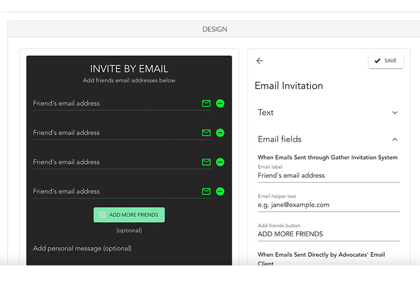Click the ADD MORE FRIENDS button
Screen dimensions: 420x285
(129, 215)
